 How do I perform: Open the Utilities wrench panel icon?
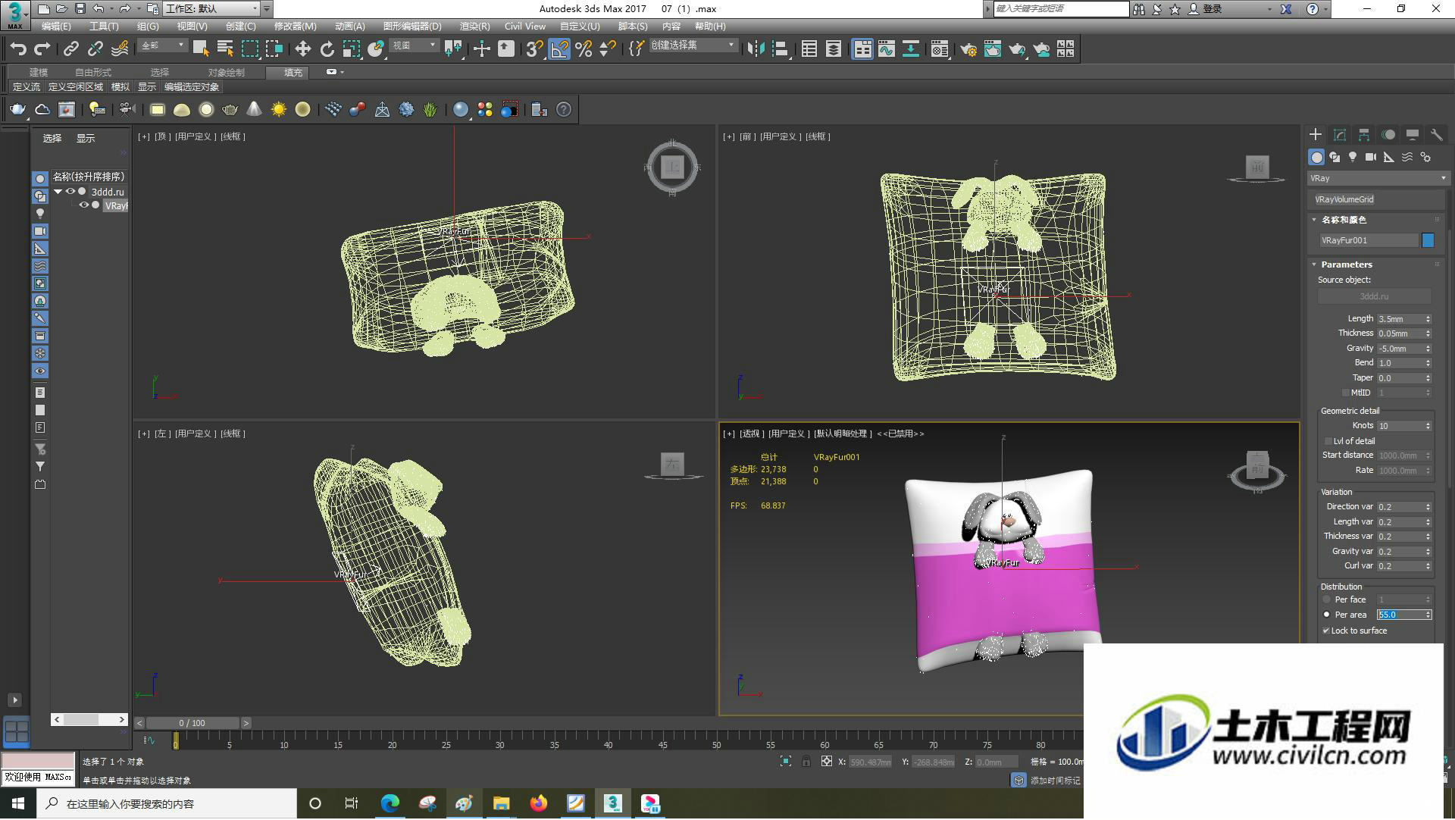click(1436, 135)
